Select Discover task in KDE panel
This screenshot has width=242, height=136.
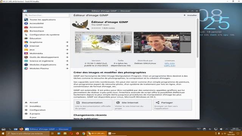click(48, 129)
